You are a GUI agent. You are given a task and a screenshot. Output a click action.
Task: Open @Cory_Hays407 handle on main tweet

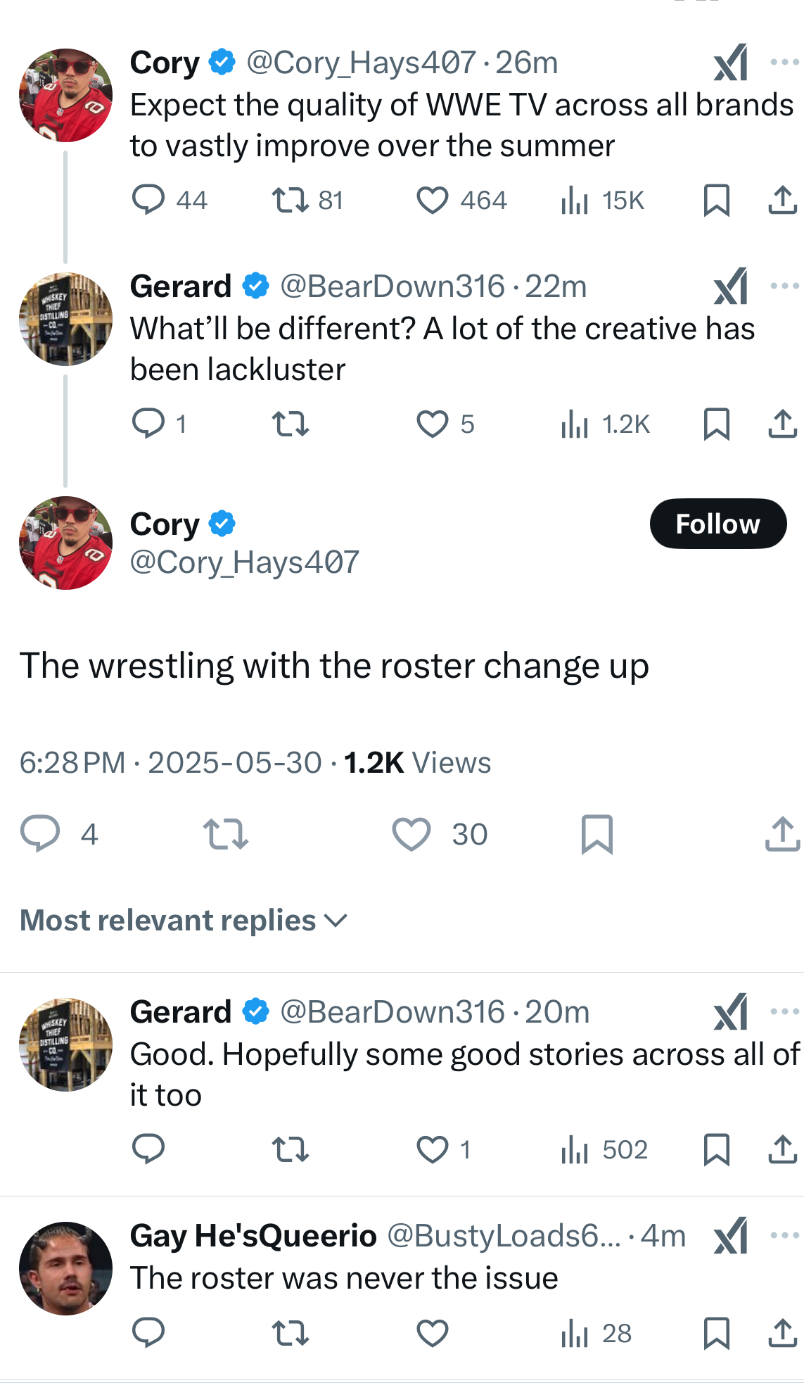245,562
